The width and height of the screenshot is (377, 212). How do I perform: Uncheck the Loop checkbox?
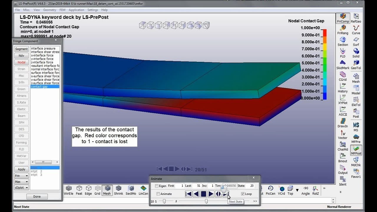click(x=243, y=194)
